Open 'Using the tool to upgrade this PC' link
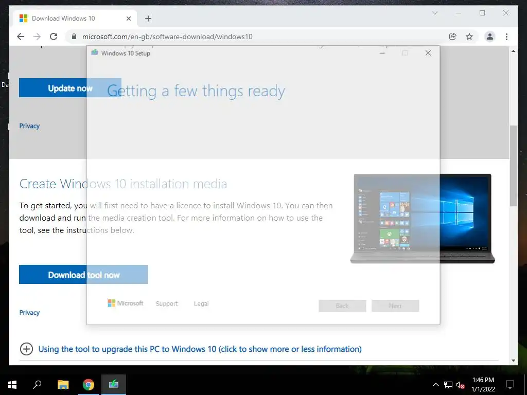 click(200, 349)
